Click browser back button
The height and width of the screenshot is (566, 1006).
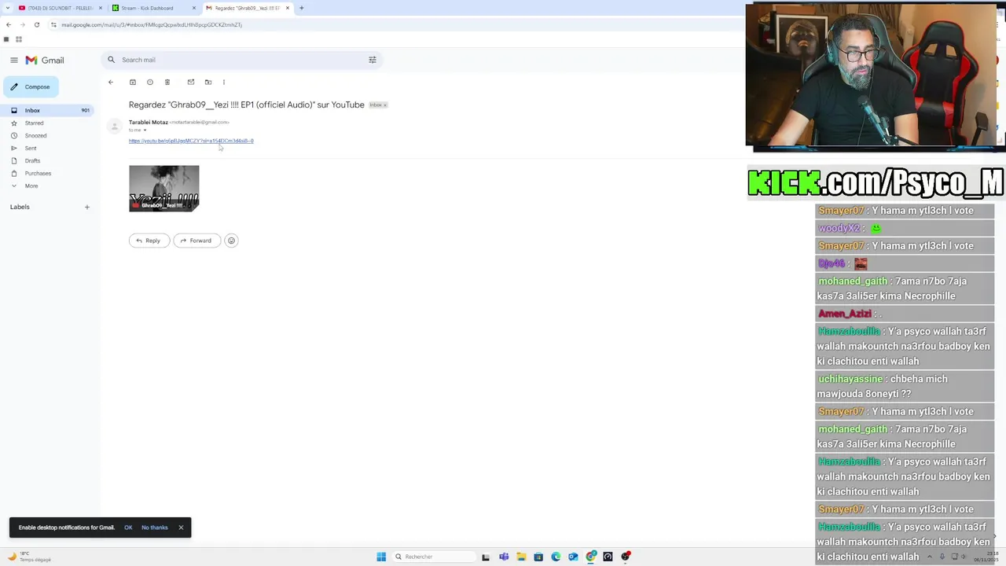[9, 24]
